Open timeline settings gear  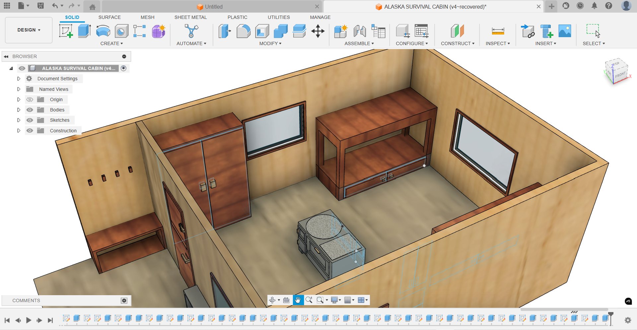(628, 320)
